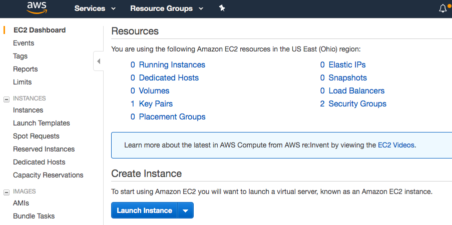This screenshot has width=452, height=225.
Task: Open the Volumes resource link
Action: pyautogui.click(x=154, y=90)
